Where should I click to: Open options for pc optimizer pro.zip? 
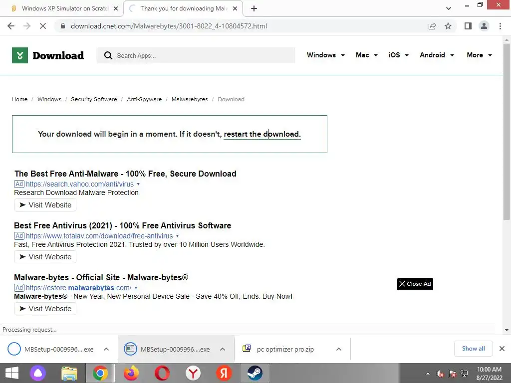[x=339, y=349]
